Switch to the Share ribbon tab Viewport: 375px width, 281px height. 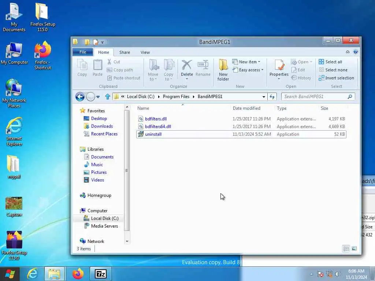(x=125, y=52)
